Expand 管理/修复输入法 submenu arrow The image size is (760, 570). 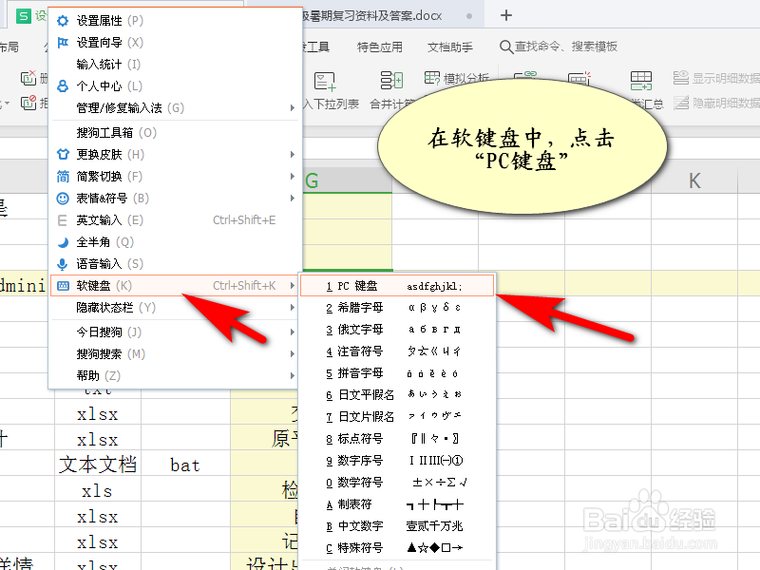(293, 108)
